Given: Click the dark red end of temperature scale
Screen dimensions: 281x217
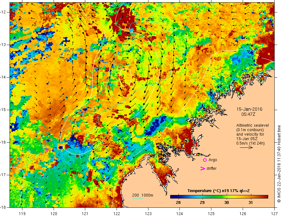Looking at the screenshot, I should (266, 197).
